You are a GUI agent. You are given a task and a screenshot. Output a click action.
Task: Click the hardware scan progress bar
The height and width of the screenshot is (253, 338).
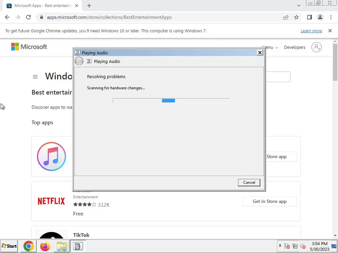(171, 100)
